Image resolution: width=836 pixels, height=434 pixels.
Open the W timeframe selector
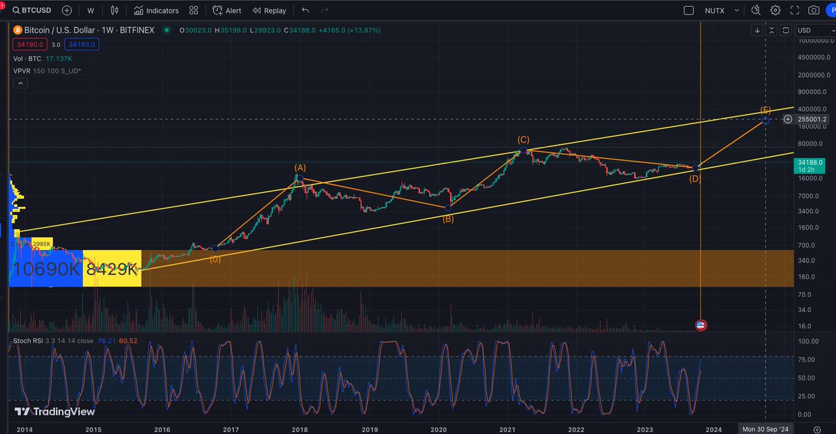91,10
